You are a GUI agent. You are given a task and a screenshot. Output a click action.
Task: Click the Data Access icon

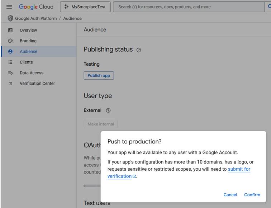coord(10,73)
